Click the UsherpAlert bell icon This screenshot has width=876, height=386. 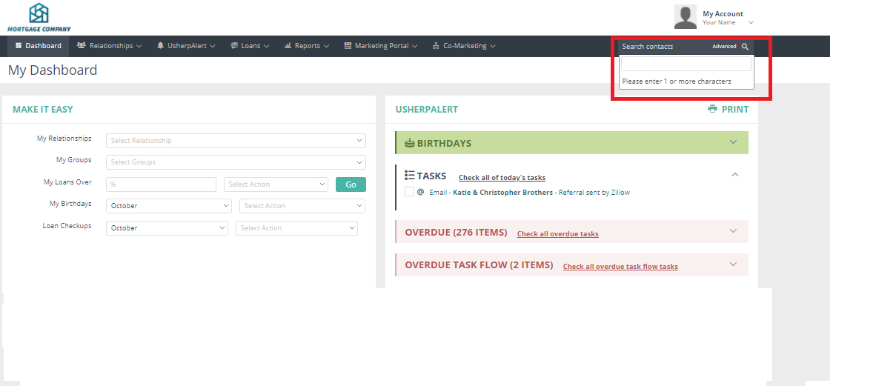point(160,46)
